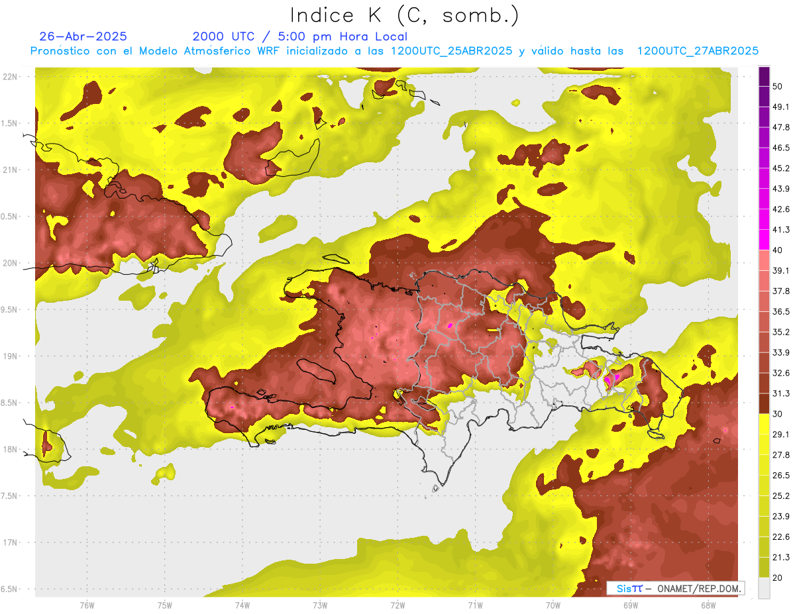
Task: Click the colorbar value '21.3'
Action: [781, 558]
